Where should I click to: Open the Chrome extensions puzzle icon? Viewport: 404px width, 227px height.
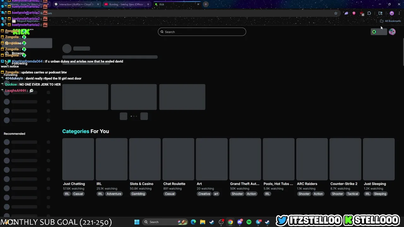point(369,13)
